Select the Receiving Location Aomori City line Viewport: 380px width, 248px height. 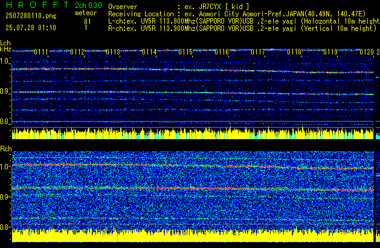coord(237,14)
